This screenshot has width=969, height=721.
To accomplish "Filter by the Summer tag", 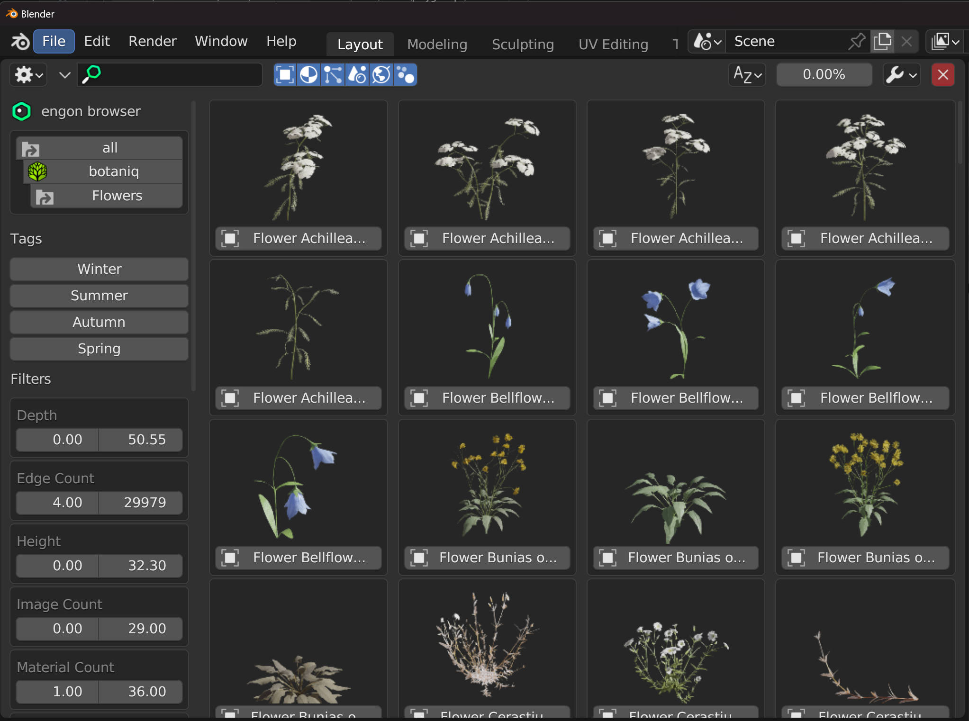I will [99, 296].
